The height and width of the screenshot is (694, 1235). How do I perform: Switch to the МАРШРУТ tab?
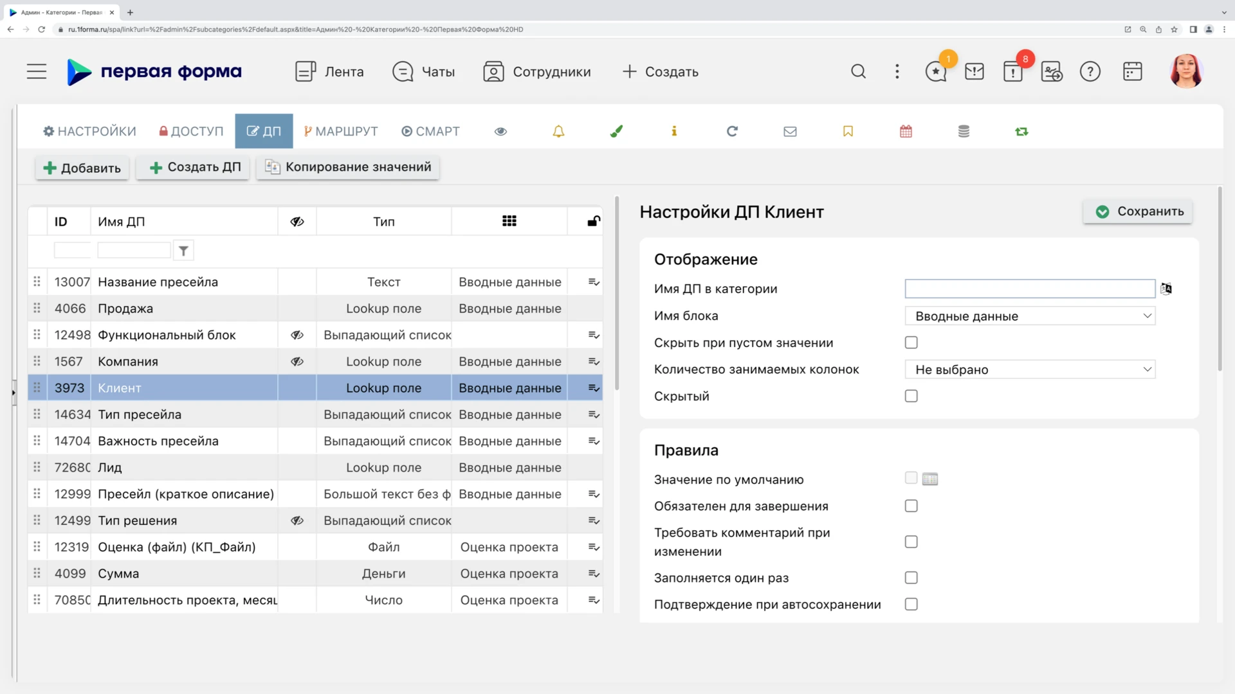pyautogui.click(x=341, y=131)
